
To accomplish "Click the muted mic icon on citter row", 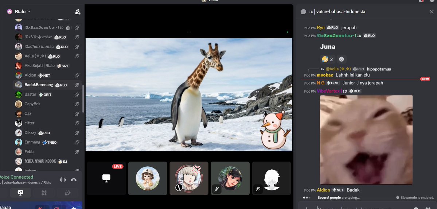I will tap(77, 123).
